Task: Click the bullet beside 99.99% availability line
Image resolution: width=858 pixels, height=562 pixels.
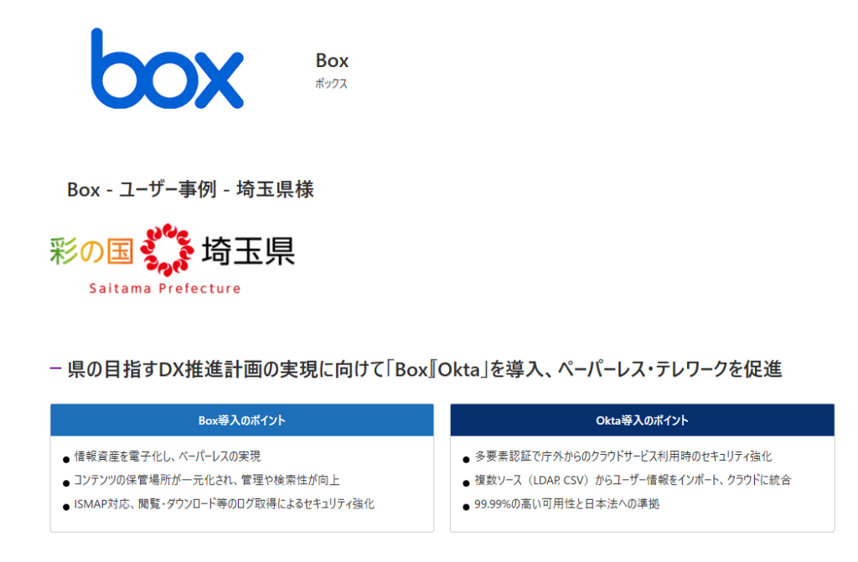Action: tap(466, 508)
